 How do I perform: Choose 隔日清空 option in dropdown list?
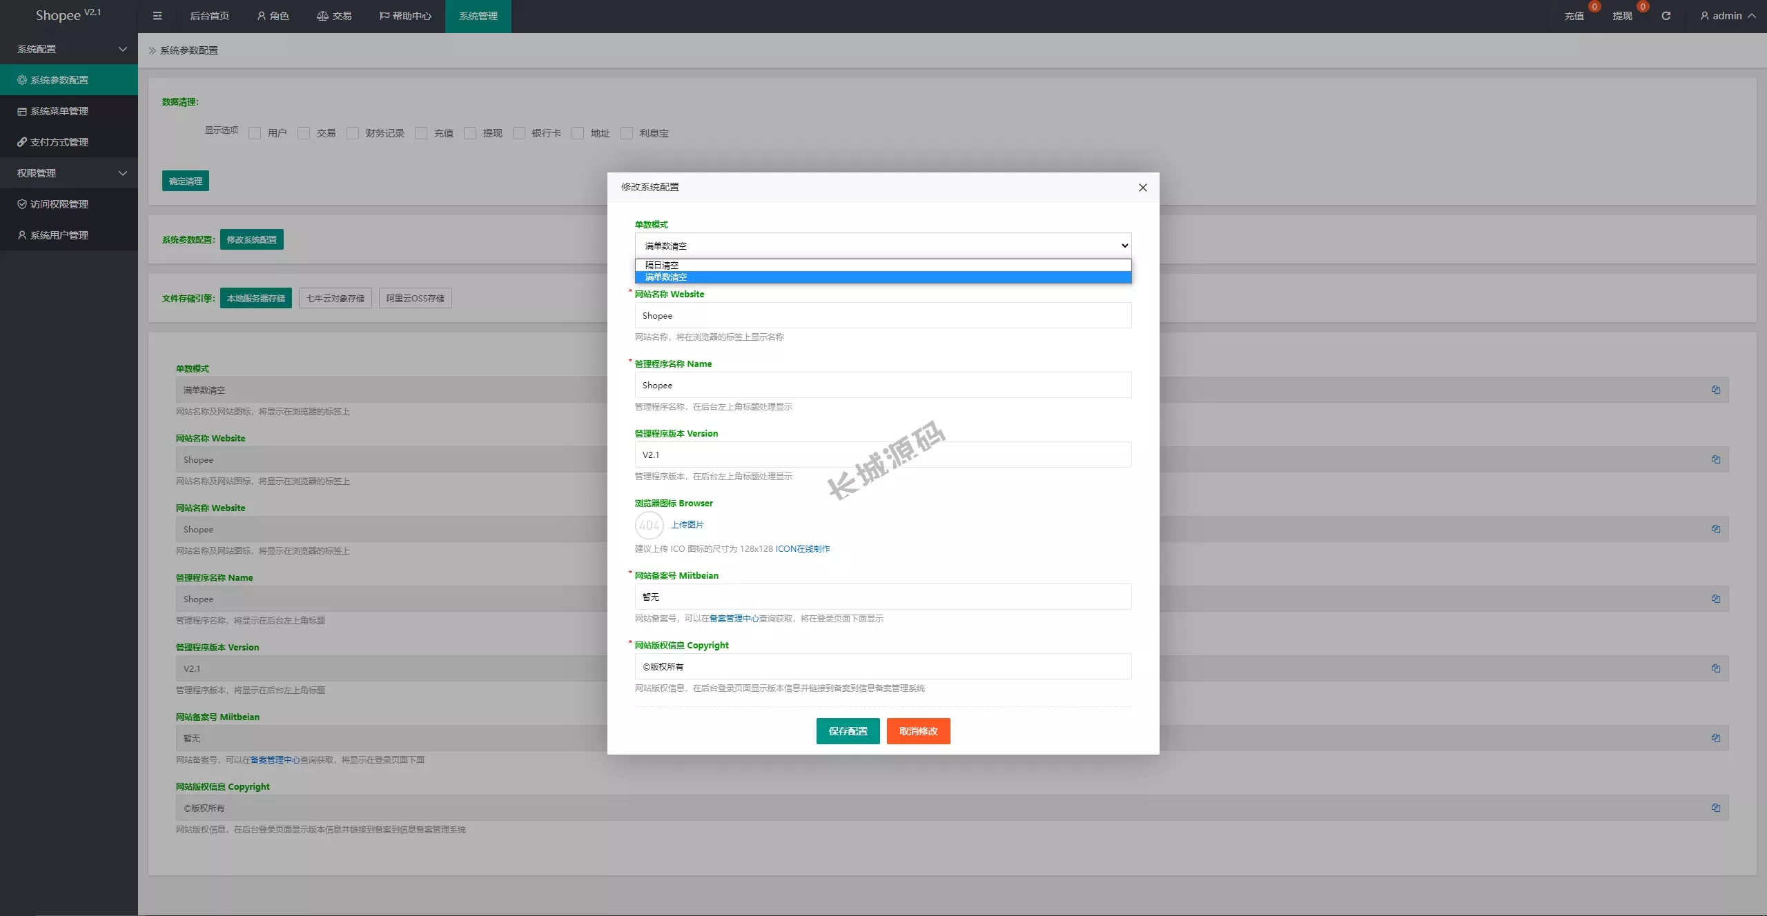pos(883,265)
